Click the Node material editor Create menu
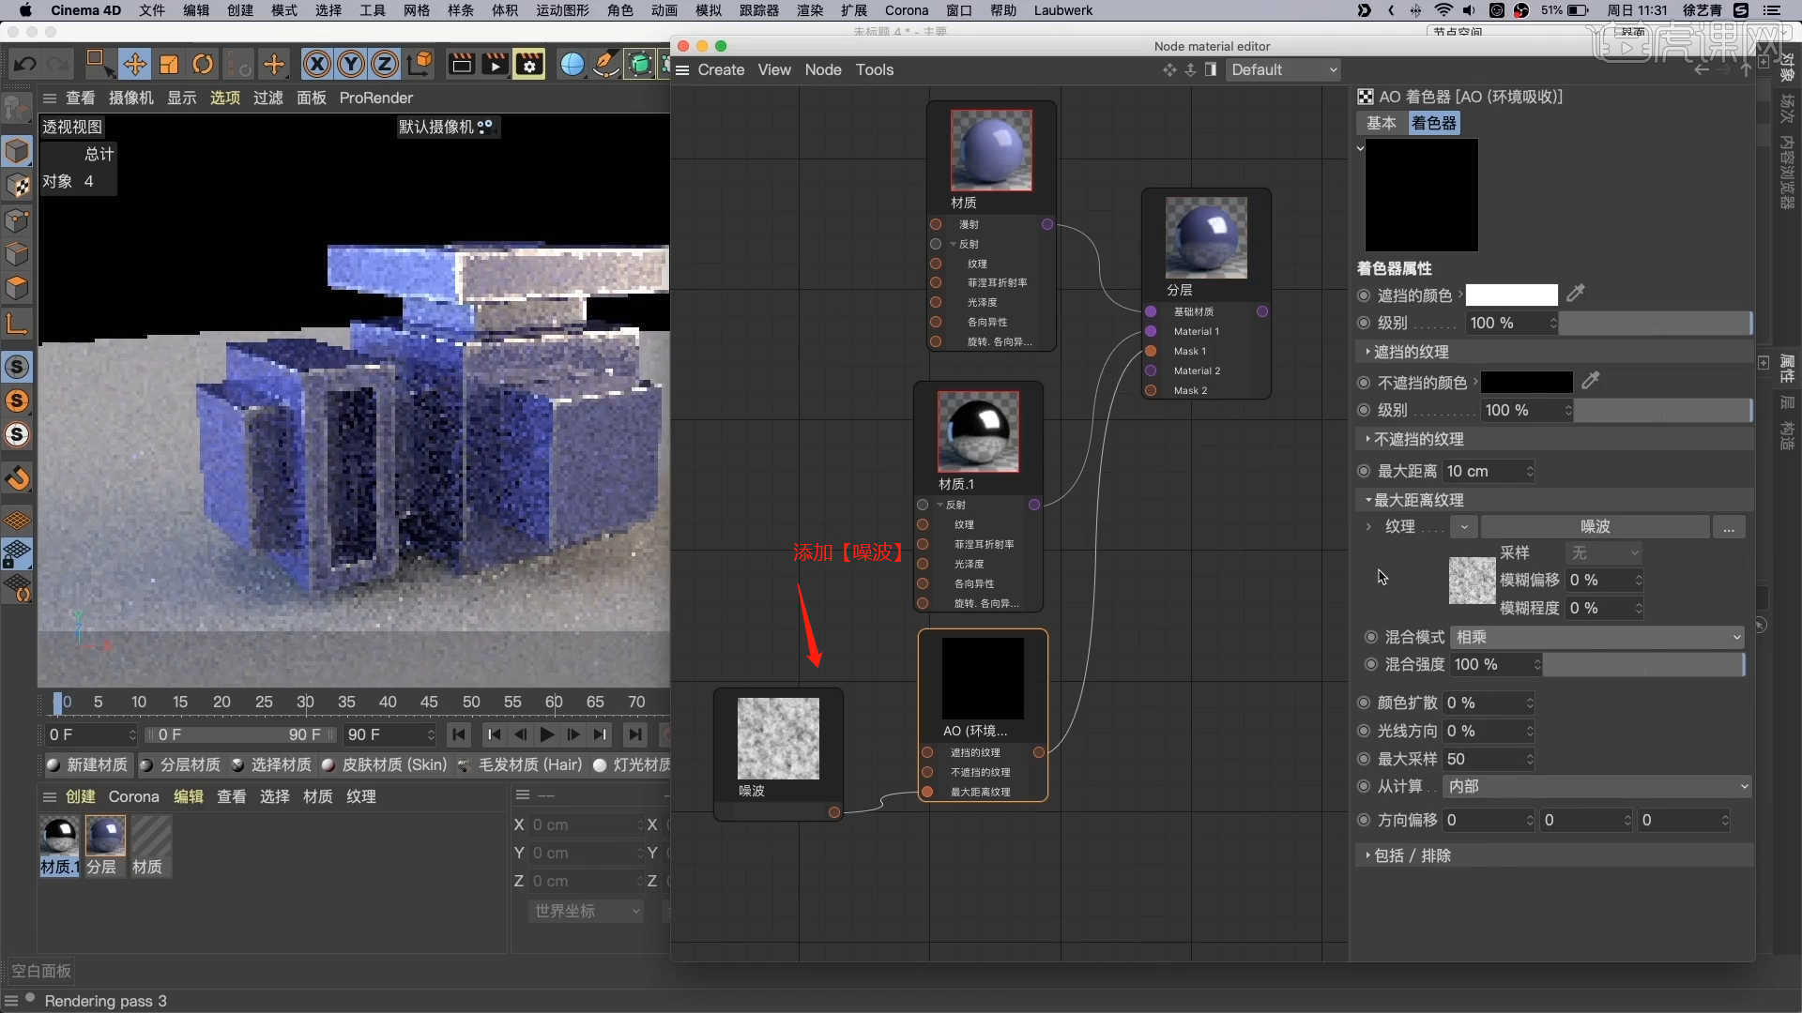The height and width of the screenshot is (1013, 1802). 719,69
